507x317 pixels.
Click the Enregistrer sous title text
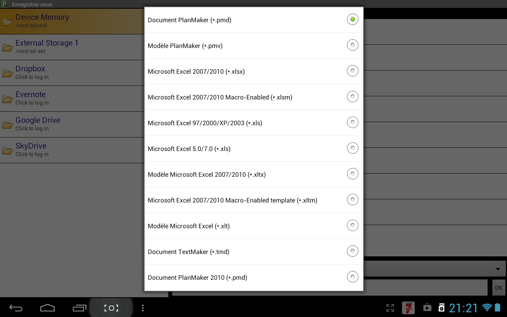coord(32,5)
